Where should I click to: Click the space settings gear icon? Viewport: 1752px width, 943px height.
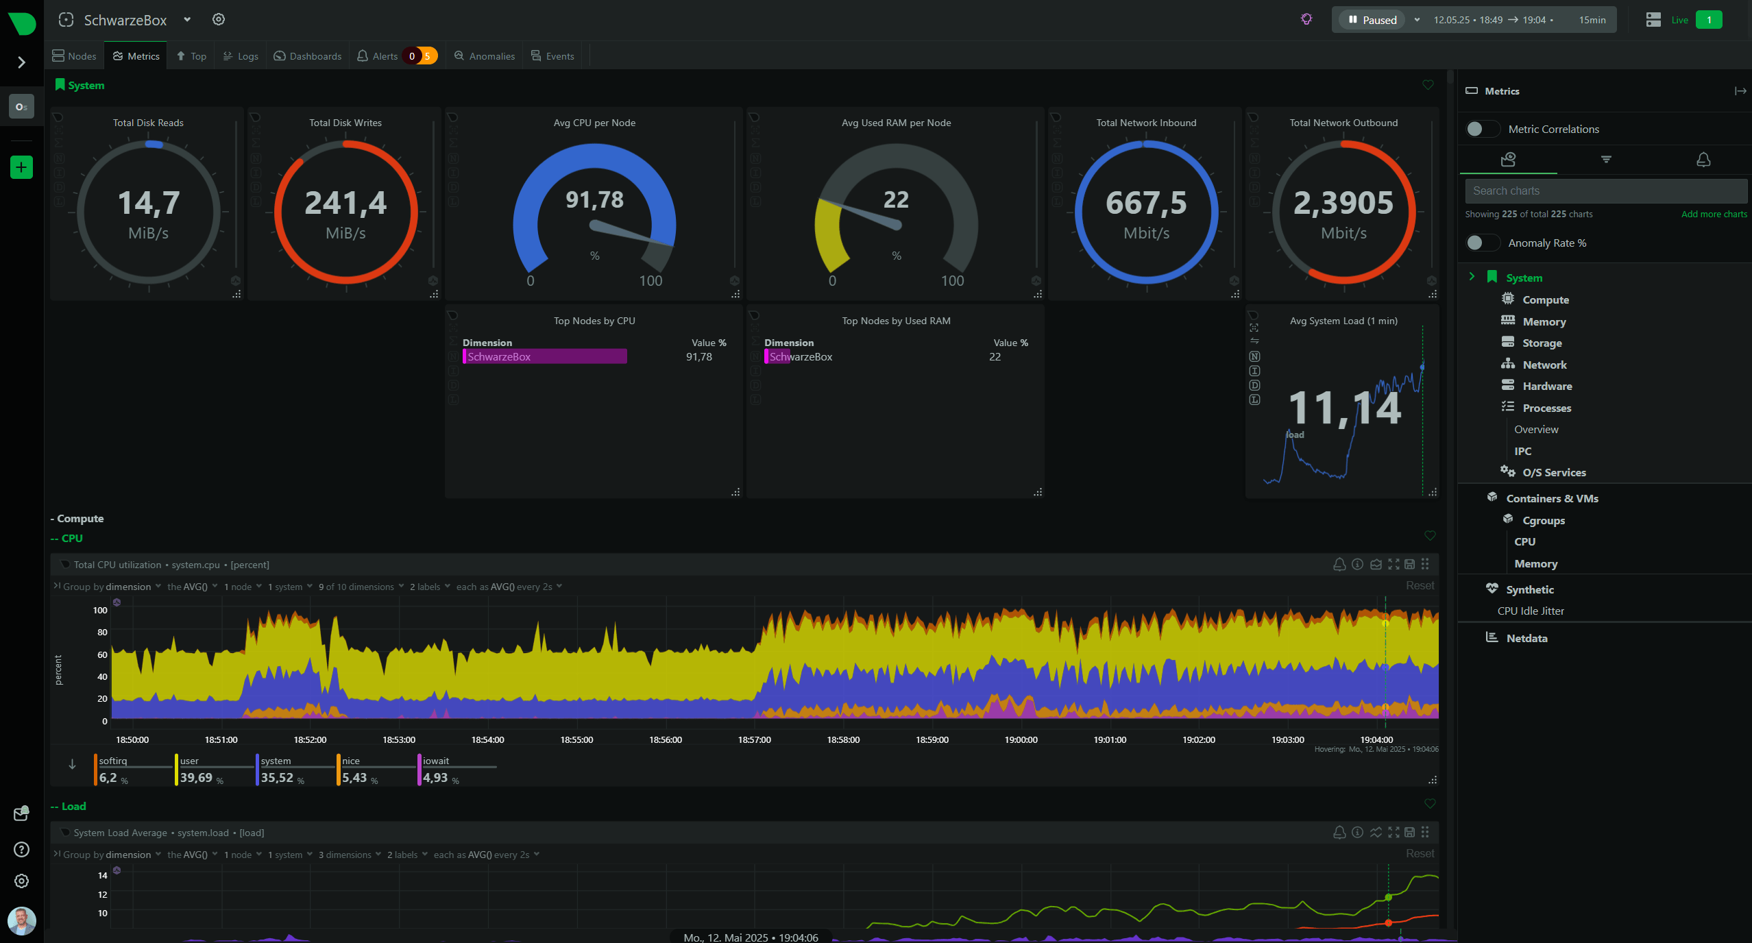(x=219, y=20)
